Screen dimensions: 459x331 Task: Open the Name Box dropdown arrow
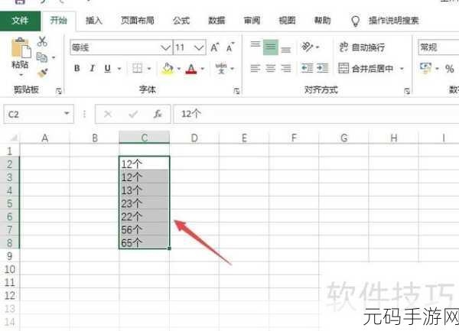click(67, 113)
